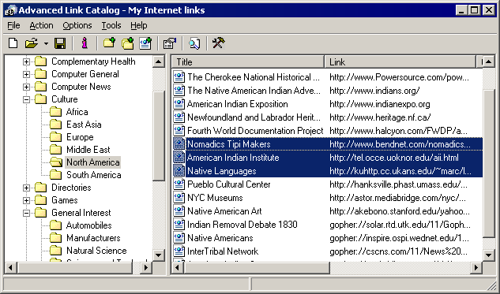Select the Automobiles folder
The image size is (500, 294).
click(88, 225)
